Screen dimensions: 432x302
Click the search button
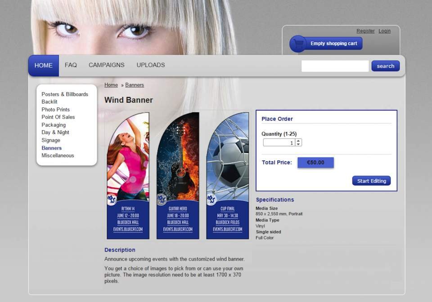point(385,66)
